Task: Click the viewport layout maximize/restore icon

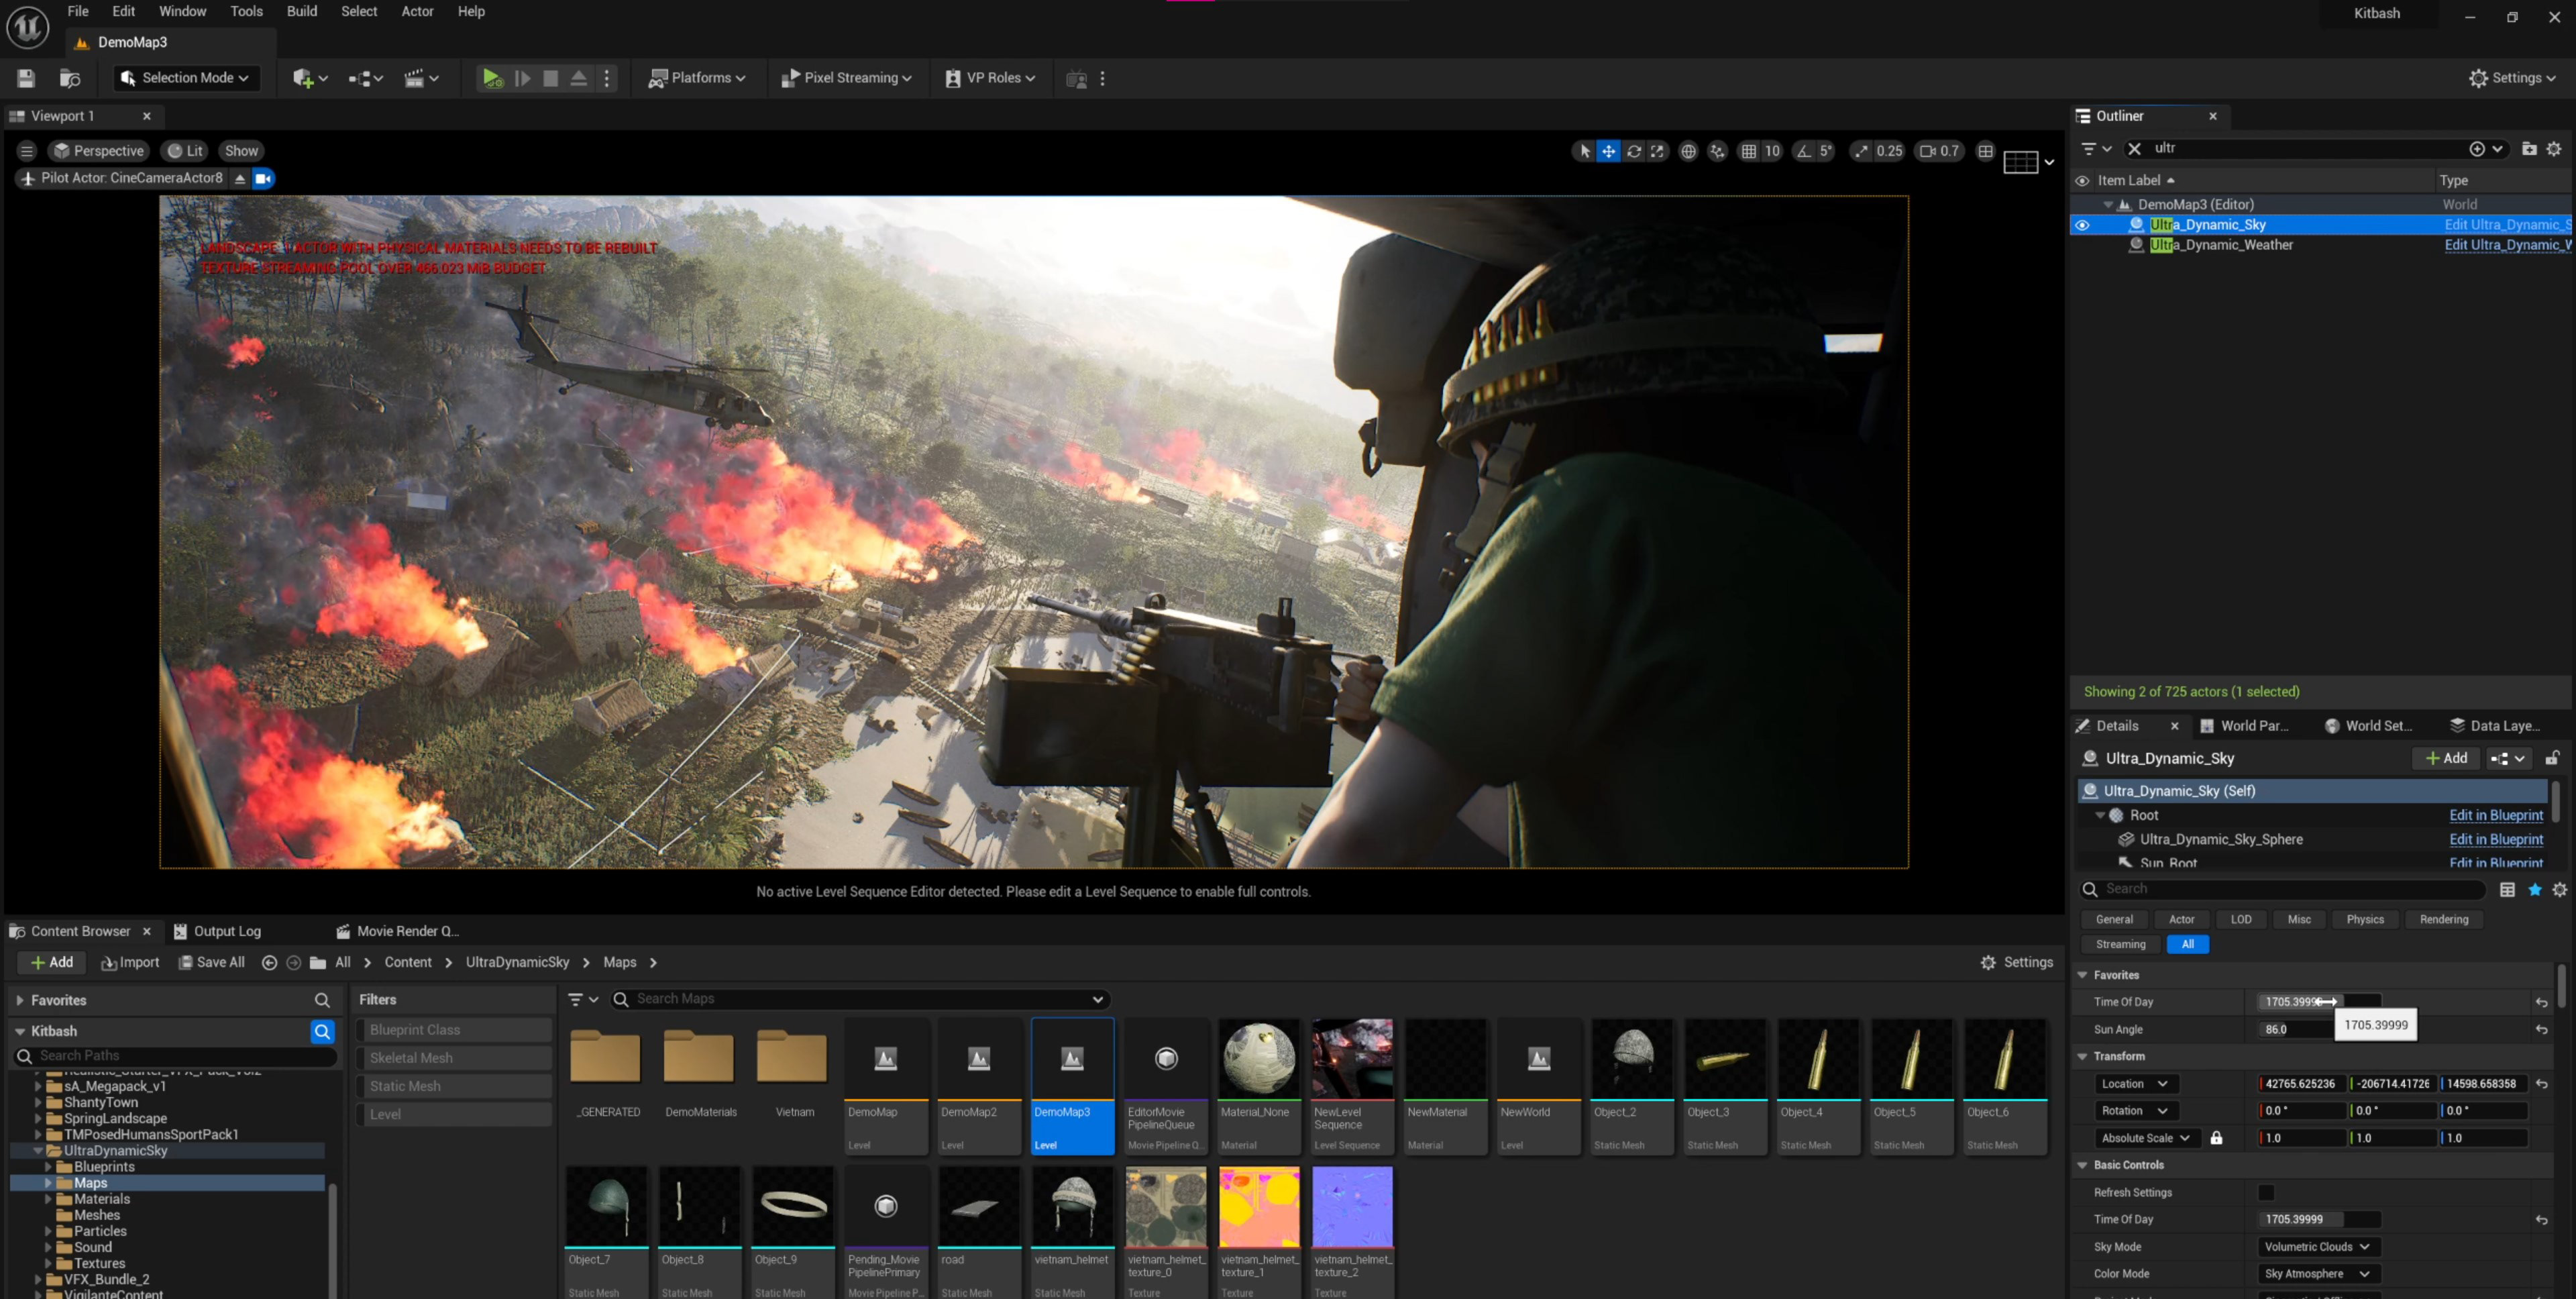Action: [1986, 151]
